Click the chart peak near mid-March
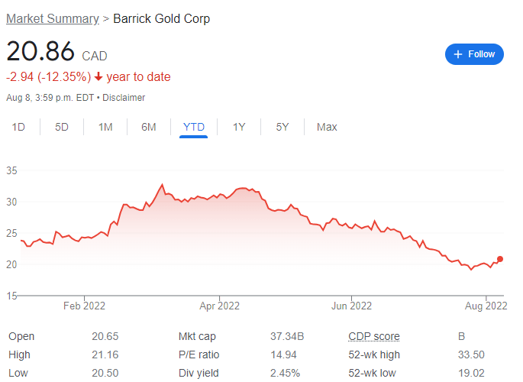Screen dimensions: 523x382 (x=162, y=184)
